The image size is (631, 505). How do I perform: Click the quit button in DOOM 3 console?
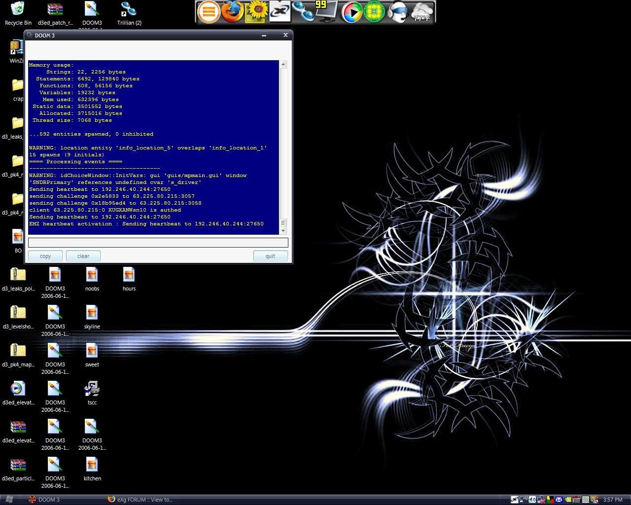(270, 256)
